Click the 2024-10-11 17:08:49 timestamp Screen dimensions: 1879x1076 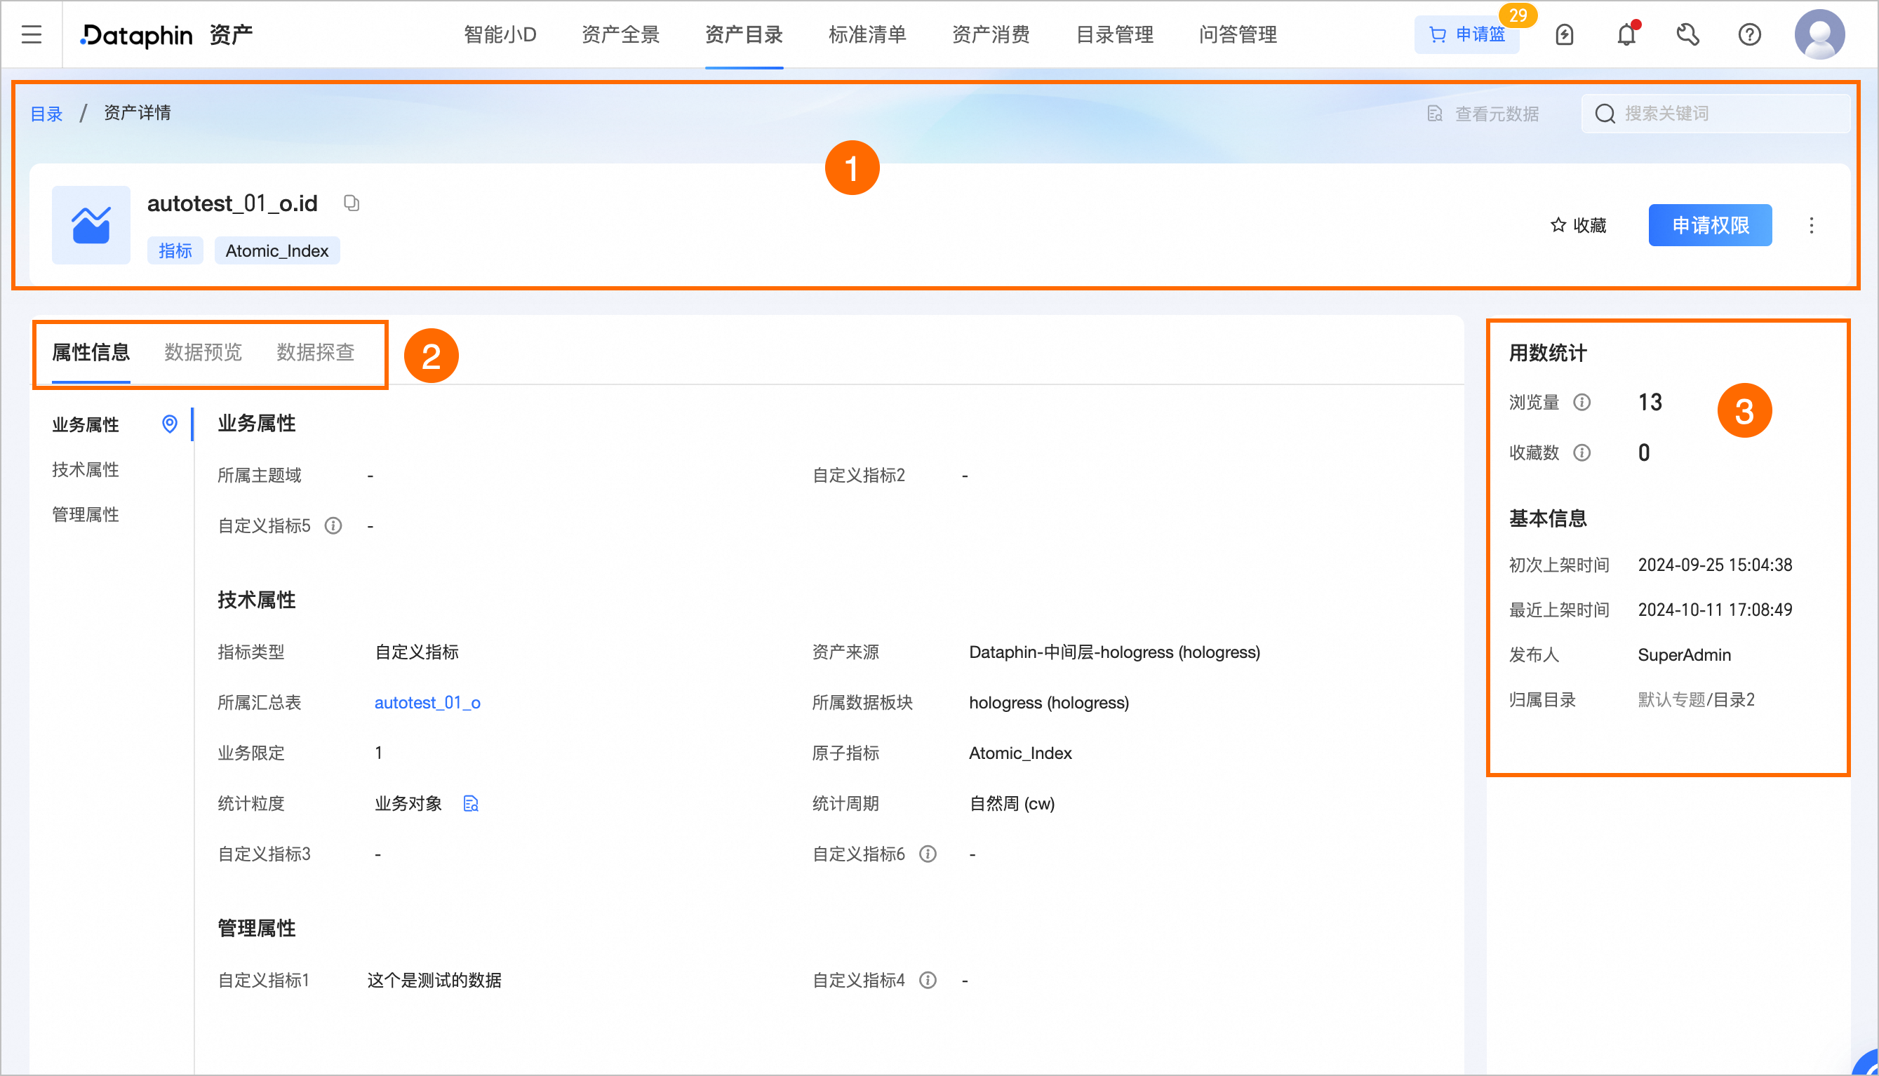click(1715, 610)
